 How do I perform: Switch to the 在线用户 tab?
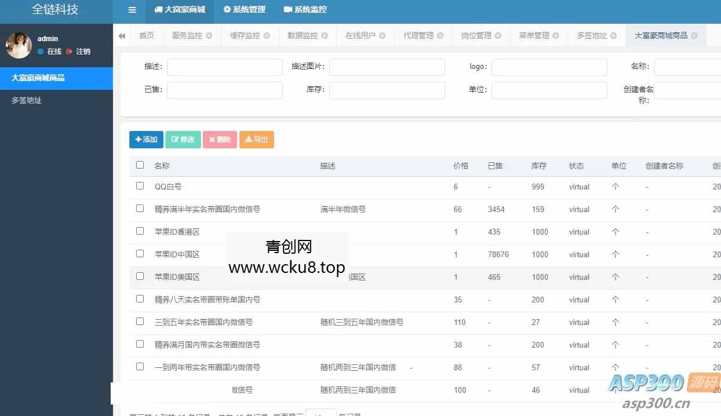point(360,35)
